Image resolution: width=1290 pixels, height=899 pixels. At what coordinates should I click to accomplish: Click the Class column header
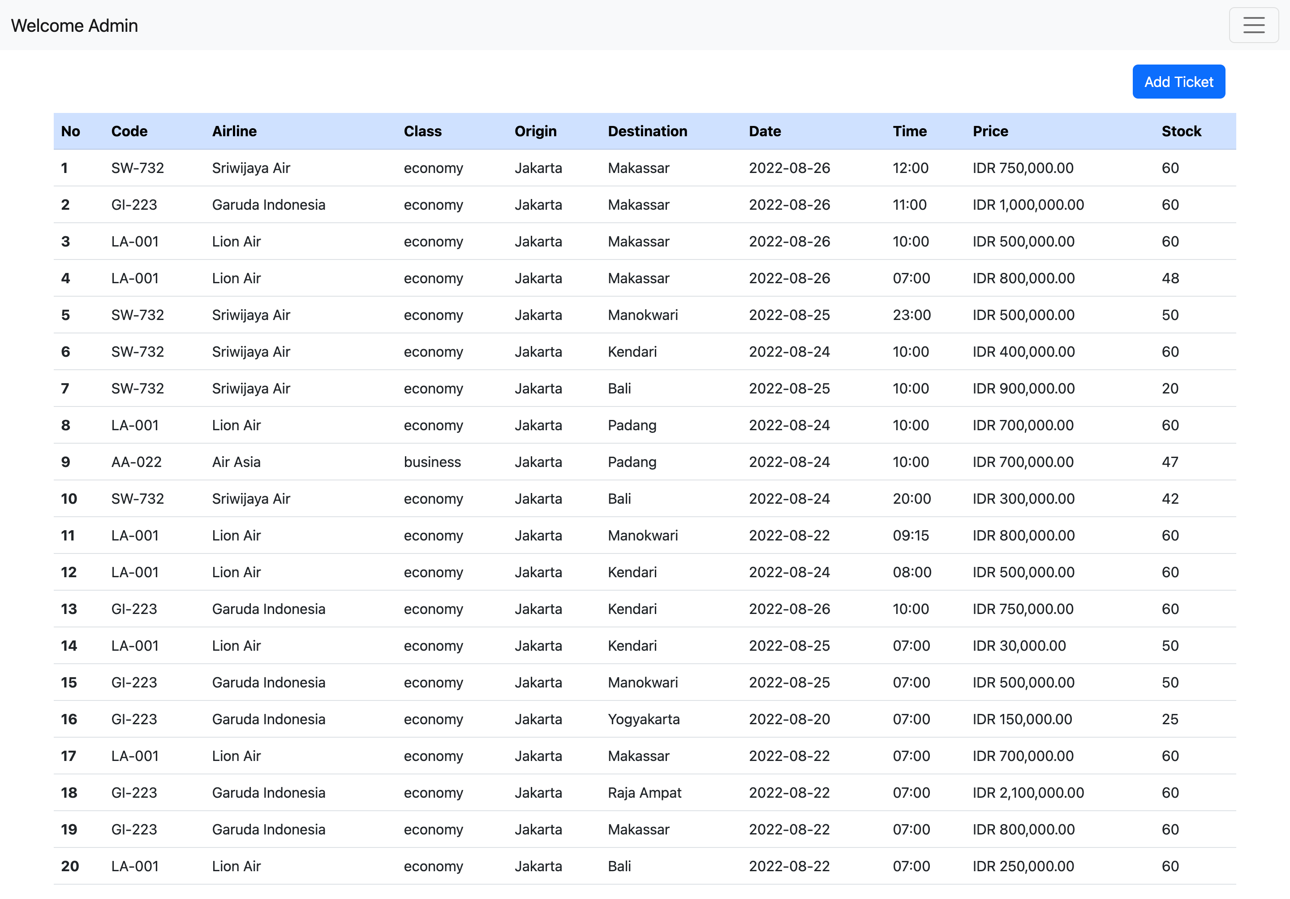(422, 131)
